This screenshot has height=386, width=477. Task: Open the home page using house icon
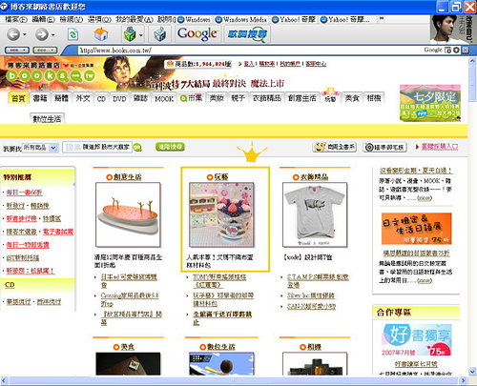coord(101,34)
